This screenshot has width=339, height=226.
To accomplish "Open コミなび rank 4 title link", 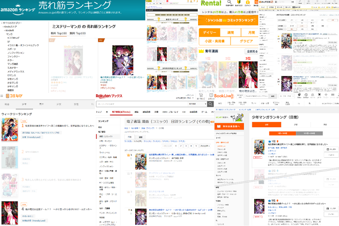I will [x=59, y=209].
